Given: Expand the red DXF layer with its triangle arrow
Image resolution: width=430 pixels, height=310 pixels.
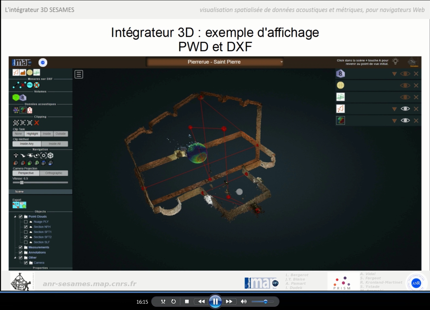Looking at the screenshot, I should click(394, 109).
